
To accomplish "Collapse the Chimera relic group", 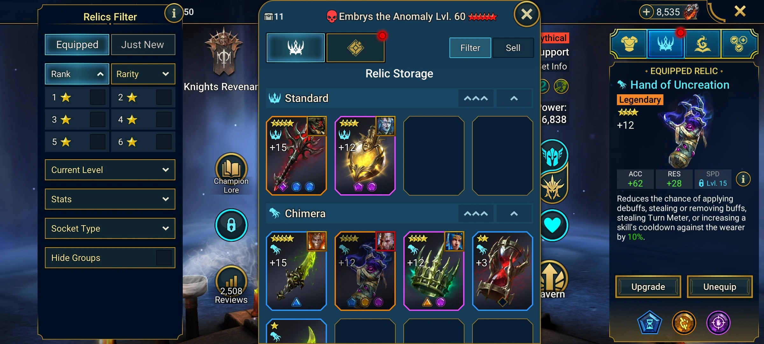I will pos(514,214).
